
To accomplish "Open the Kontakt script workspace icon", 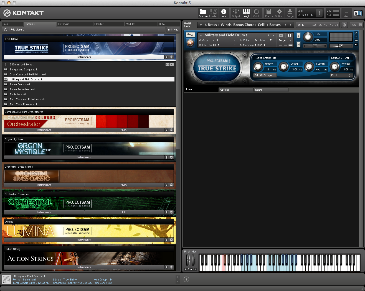I will click(344, 25).
